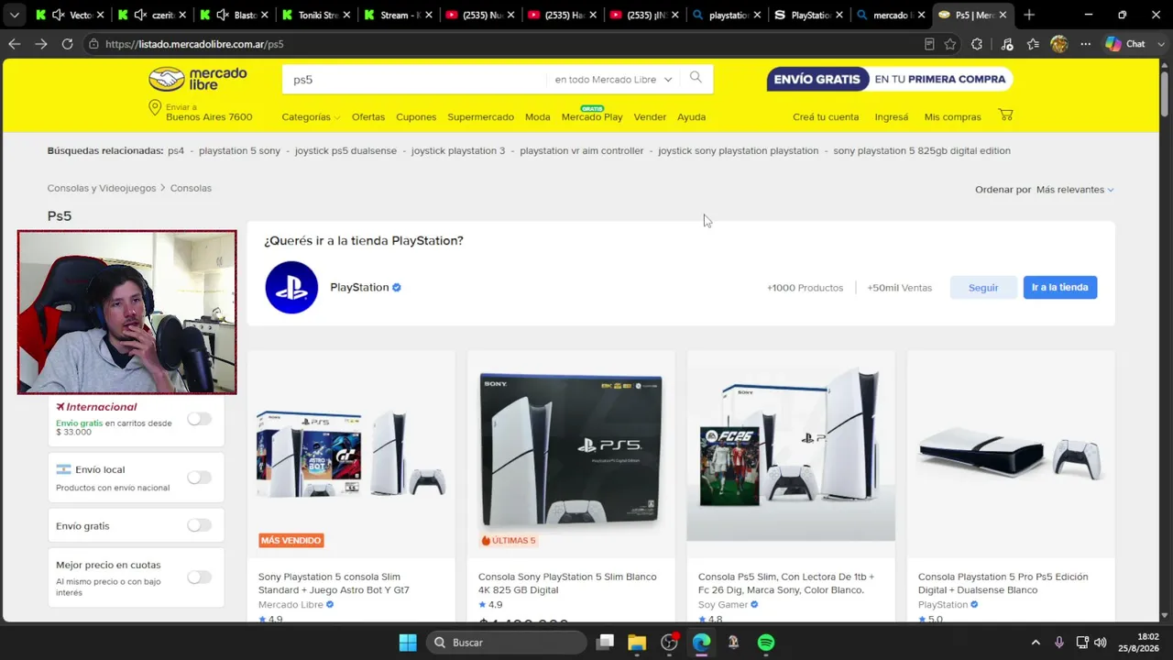
Task: Click the Edge icon in taskbar
Action: pyautogui.click(x=701, y=643)
